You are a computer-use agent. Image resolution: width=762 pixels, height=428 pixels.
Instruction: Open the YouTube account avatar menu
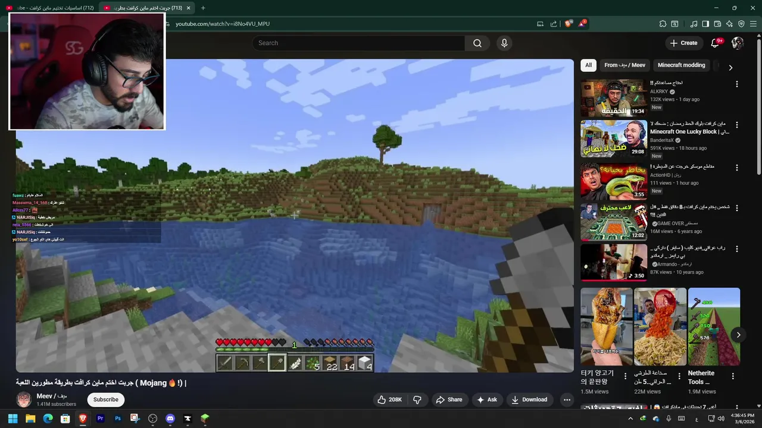(x=738, y=43)
